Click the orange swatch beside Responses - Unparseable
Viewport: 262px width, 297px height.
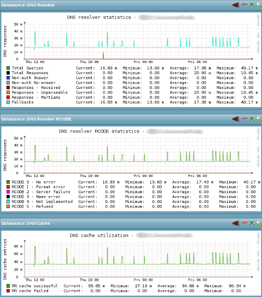click(8, 92)
